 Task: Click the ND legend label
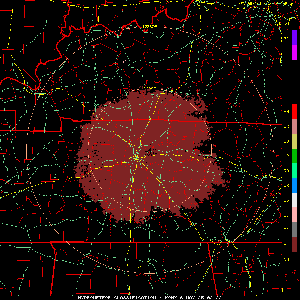pos(286,260)
